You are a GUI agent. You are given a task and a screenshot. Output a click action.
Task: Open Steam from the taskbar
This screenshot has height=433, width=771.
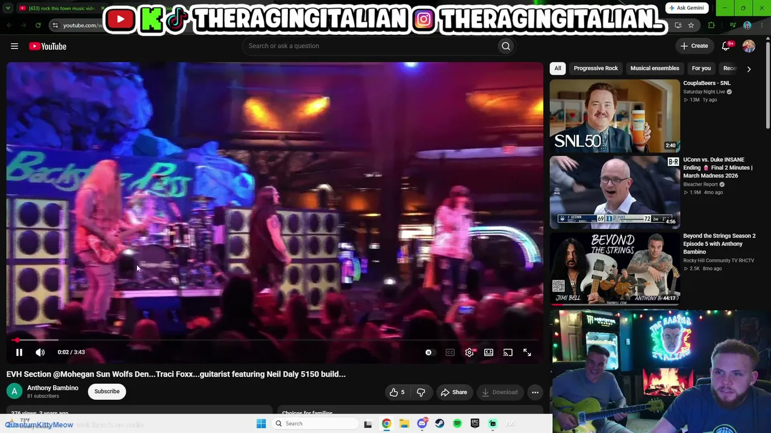tap(440, 423)
